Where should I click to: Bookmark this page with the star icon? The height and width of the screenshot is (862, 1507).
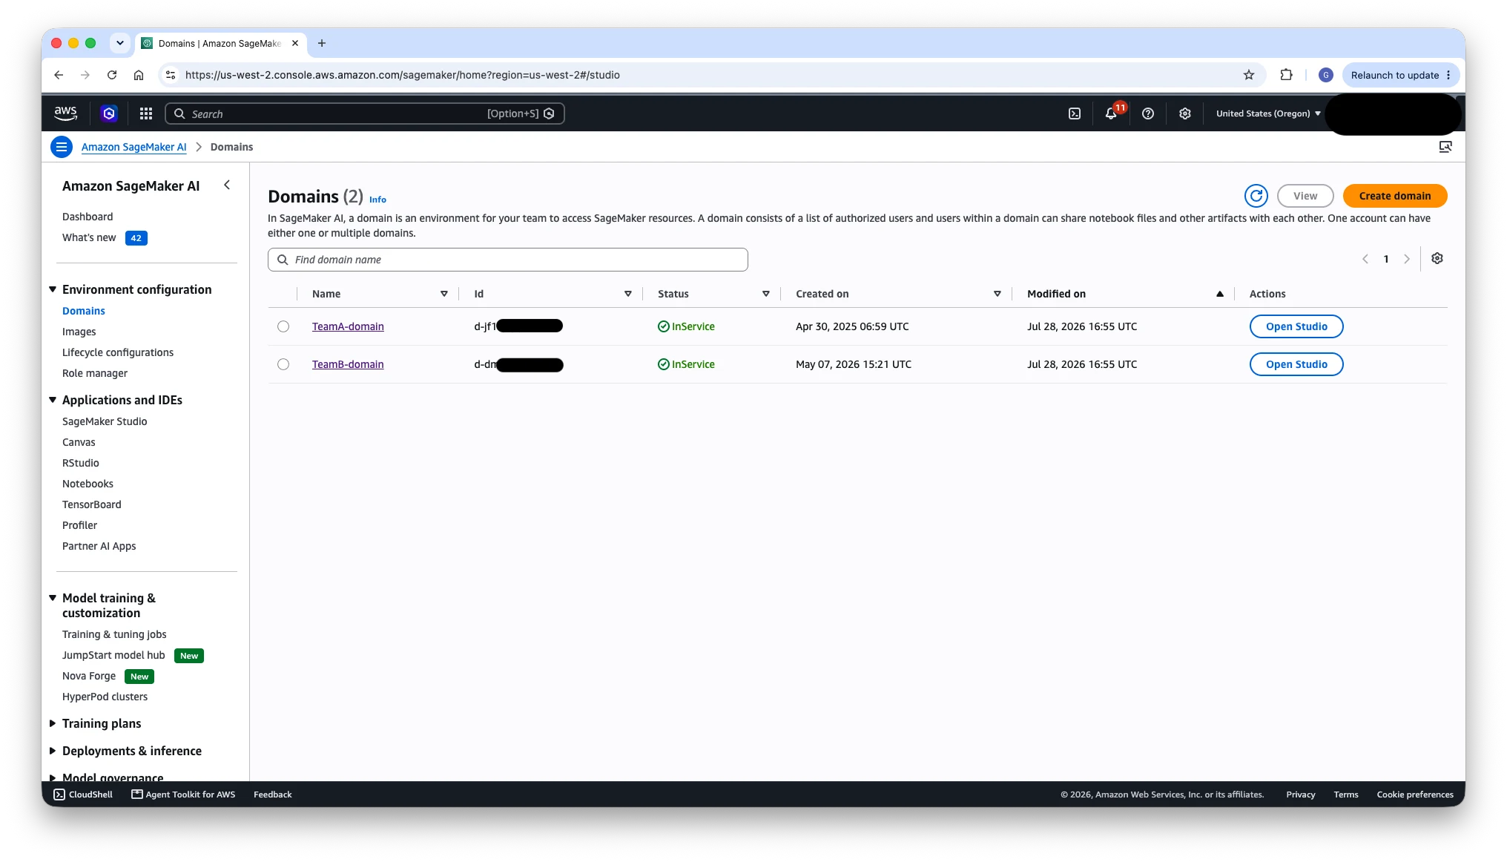click(1249, 75)
